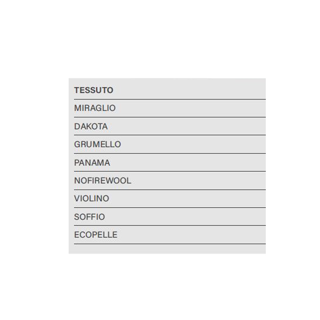Click the divider line beneath the TESSUTO header

point(170,99)
